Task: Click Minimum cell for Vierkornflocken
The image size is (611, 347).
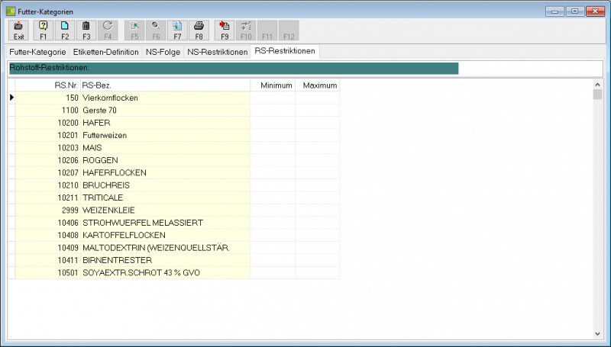Action: 273,98
